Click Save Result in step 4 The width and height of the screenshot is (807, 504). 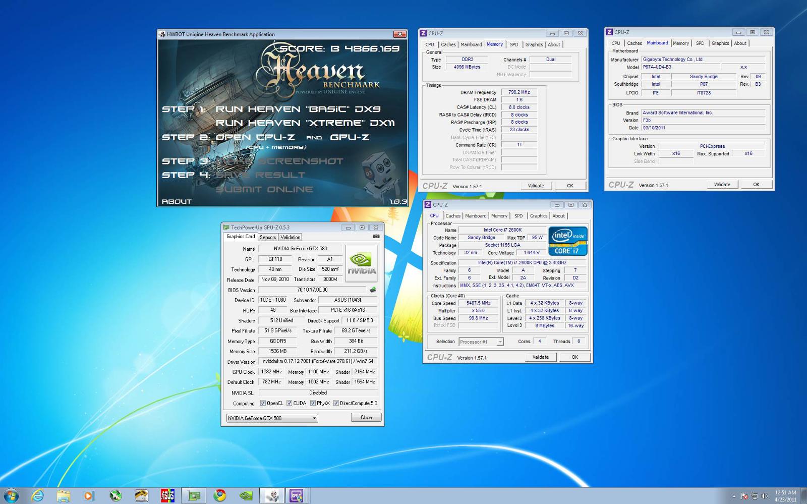(x=260, y=175)
